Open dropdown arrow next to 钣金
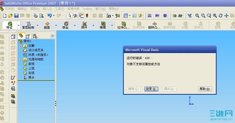 click(75, 25)
